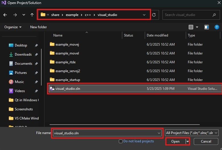222x150 pixels.
Task: Open Pictures in the navigation pane
Action: (x=21, y=73)
